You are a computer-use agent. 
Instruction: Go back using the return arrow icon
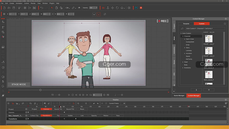click(x=182, y=28)
